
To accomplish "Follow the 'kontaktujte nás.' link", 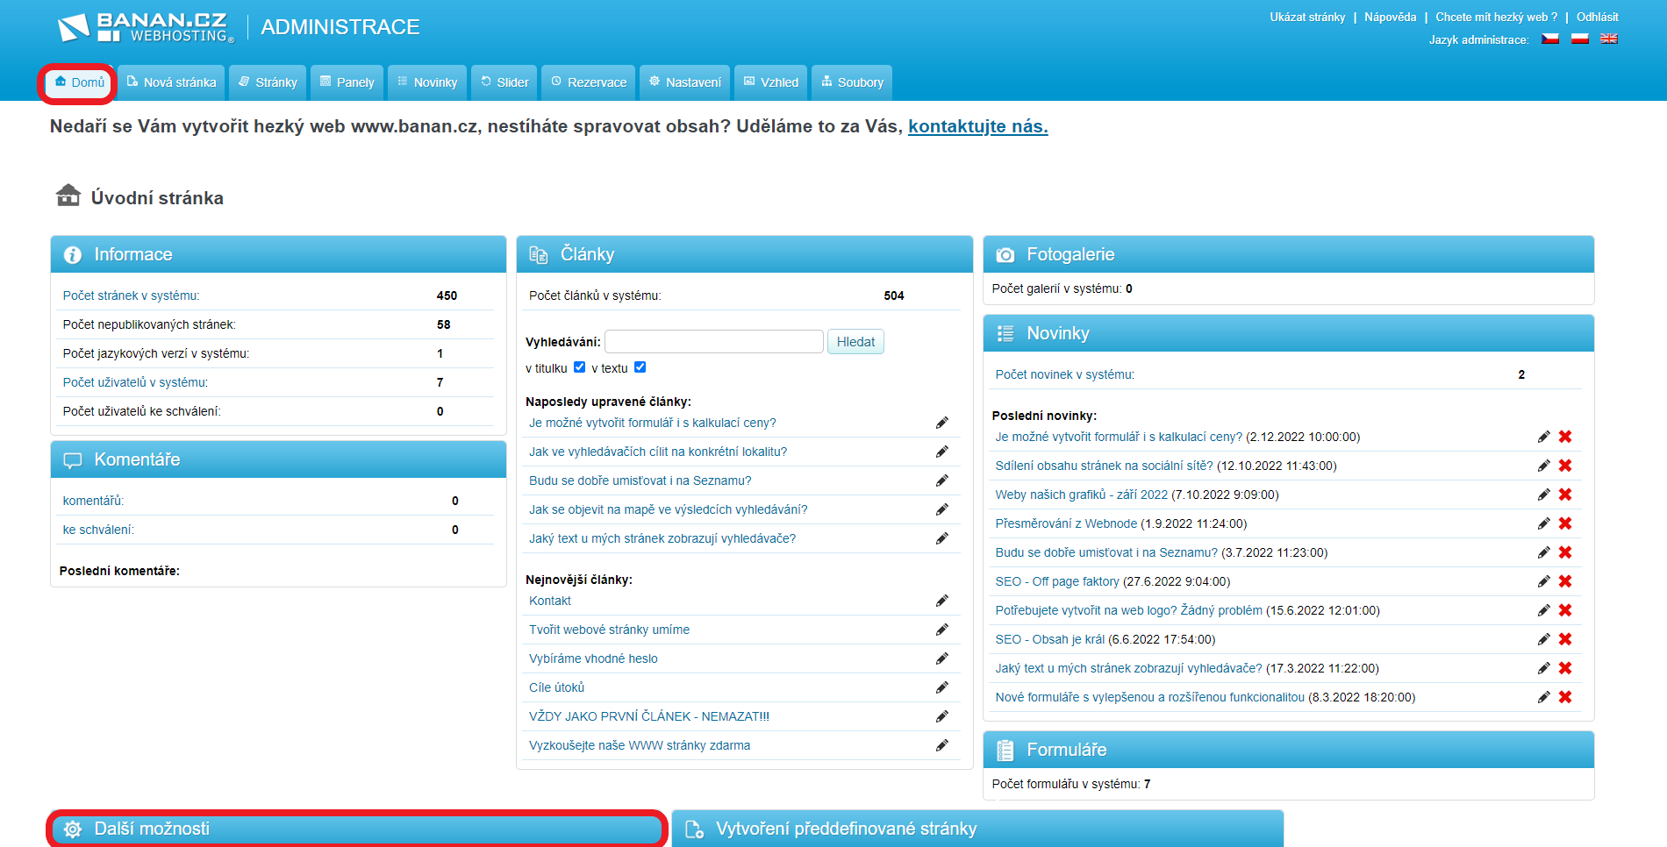I will click(977, 126).
